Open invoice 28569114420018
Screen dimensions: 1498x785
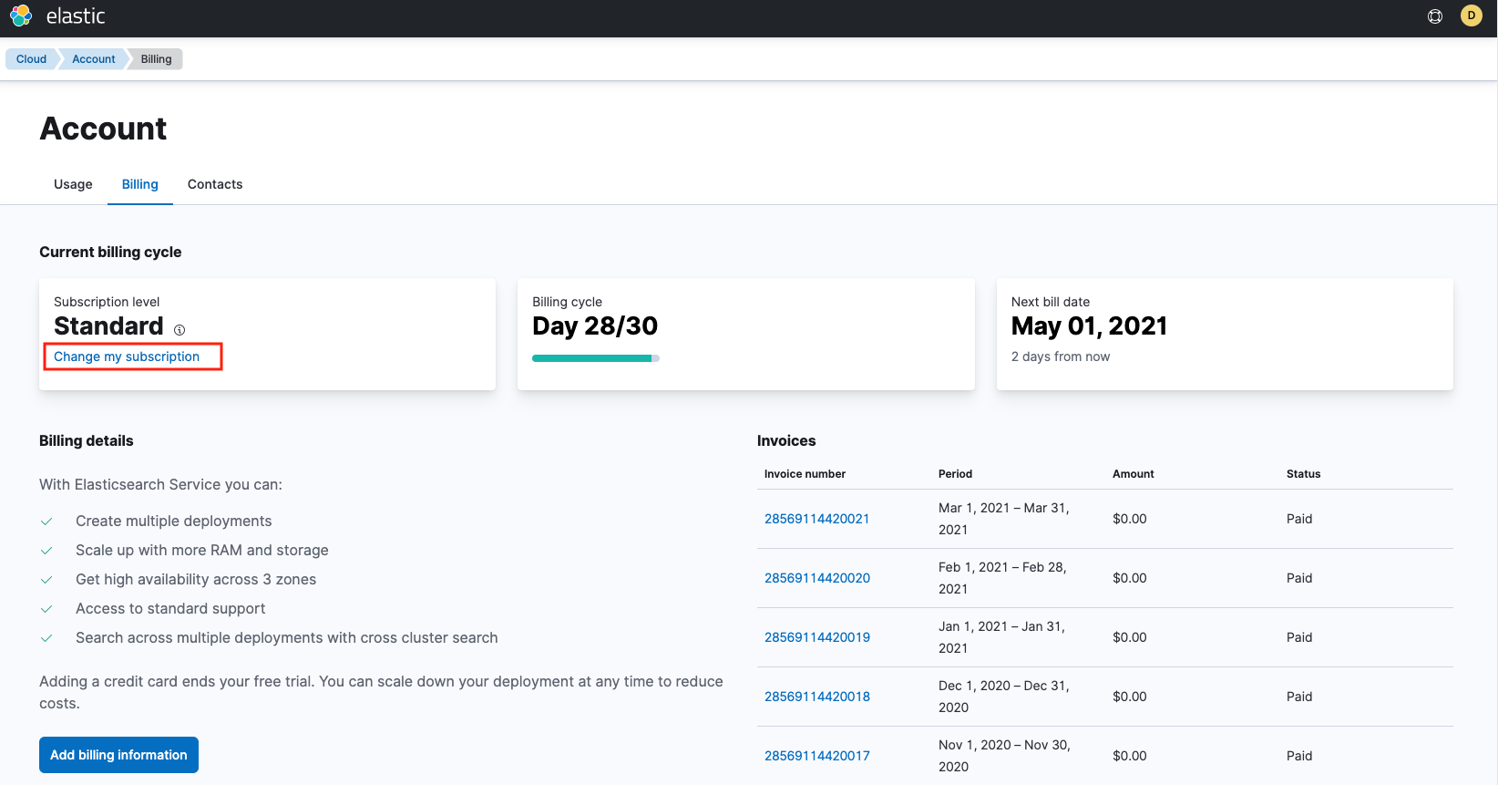816,697
